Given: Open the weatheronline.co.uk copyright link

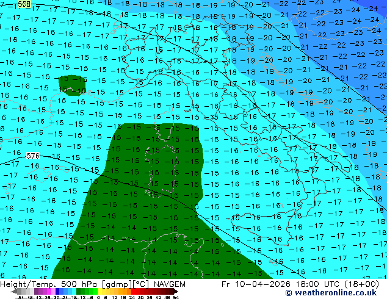Looking at the screenshot, I should (x=331, y=293).
